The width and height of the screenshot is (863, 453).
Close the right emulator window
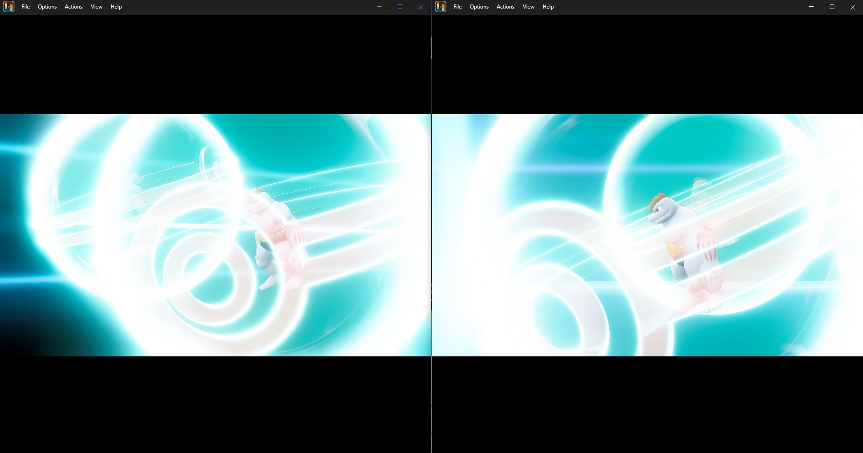point(853,7)
